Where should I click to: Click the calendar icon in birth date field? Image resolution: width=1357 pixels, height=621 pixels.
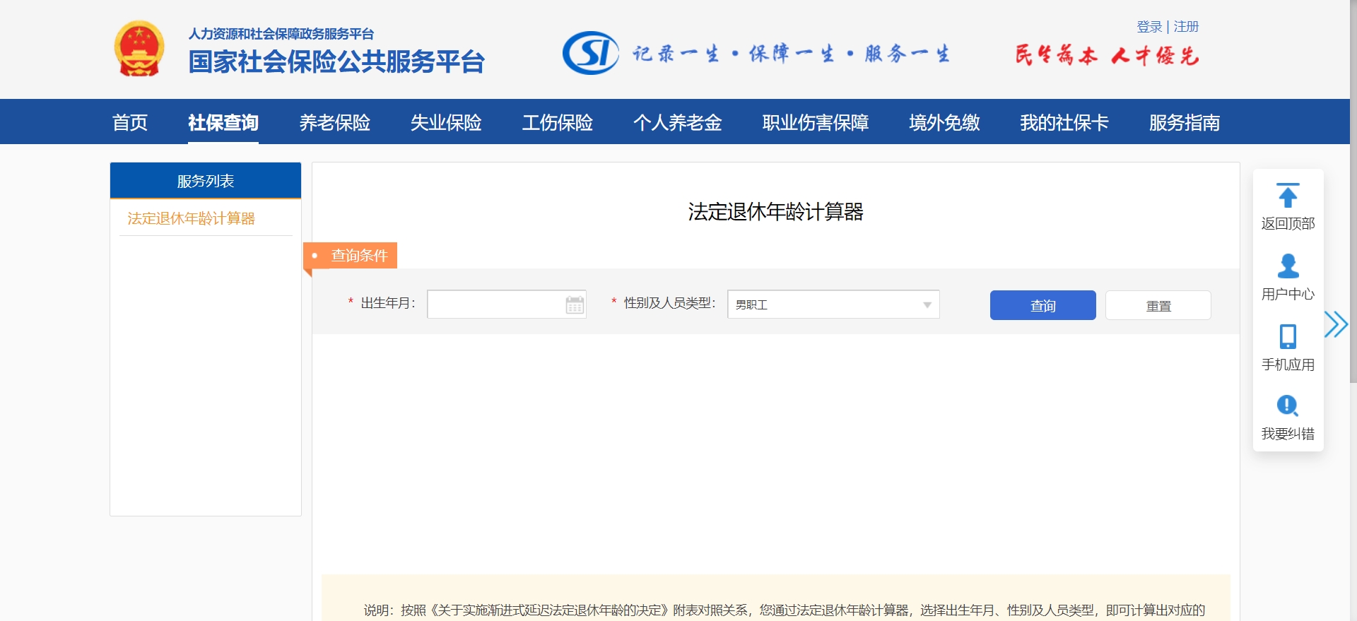pos(575,305)
